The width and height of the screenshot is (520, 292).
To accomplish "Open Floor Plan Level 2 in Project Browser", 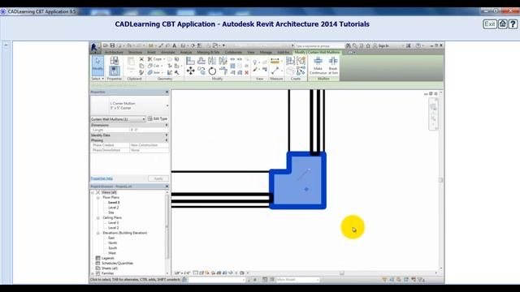I will point(114,208).
